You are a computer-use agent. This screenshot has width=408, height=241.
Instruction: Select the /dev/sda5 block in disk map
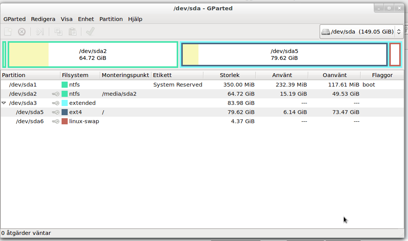[x=284, y=55]
